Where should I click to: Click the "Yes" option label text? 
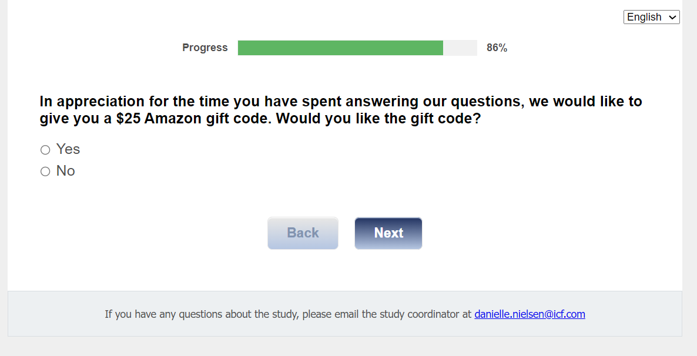pos(68,149)
